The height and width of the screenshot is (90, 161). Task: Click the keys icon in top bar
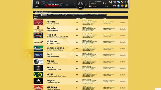[x=111, y=2]
